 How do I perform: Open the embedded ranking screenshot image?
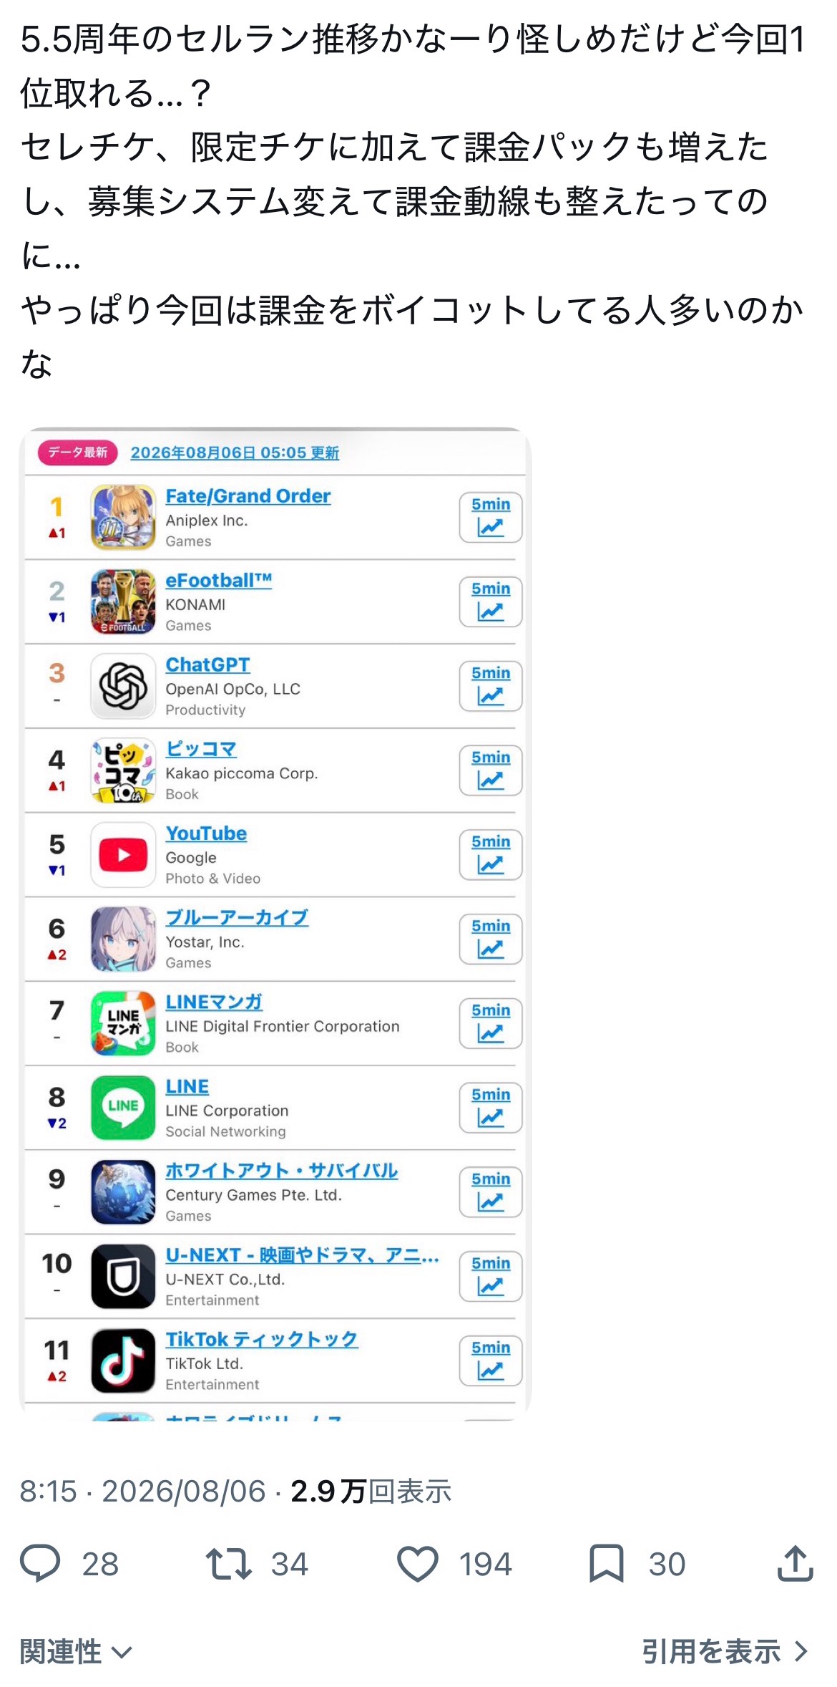tap(275, 922)
